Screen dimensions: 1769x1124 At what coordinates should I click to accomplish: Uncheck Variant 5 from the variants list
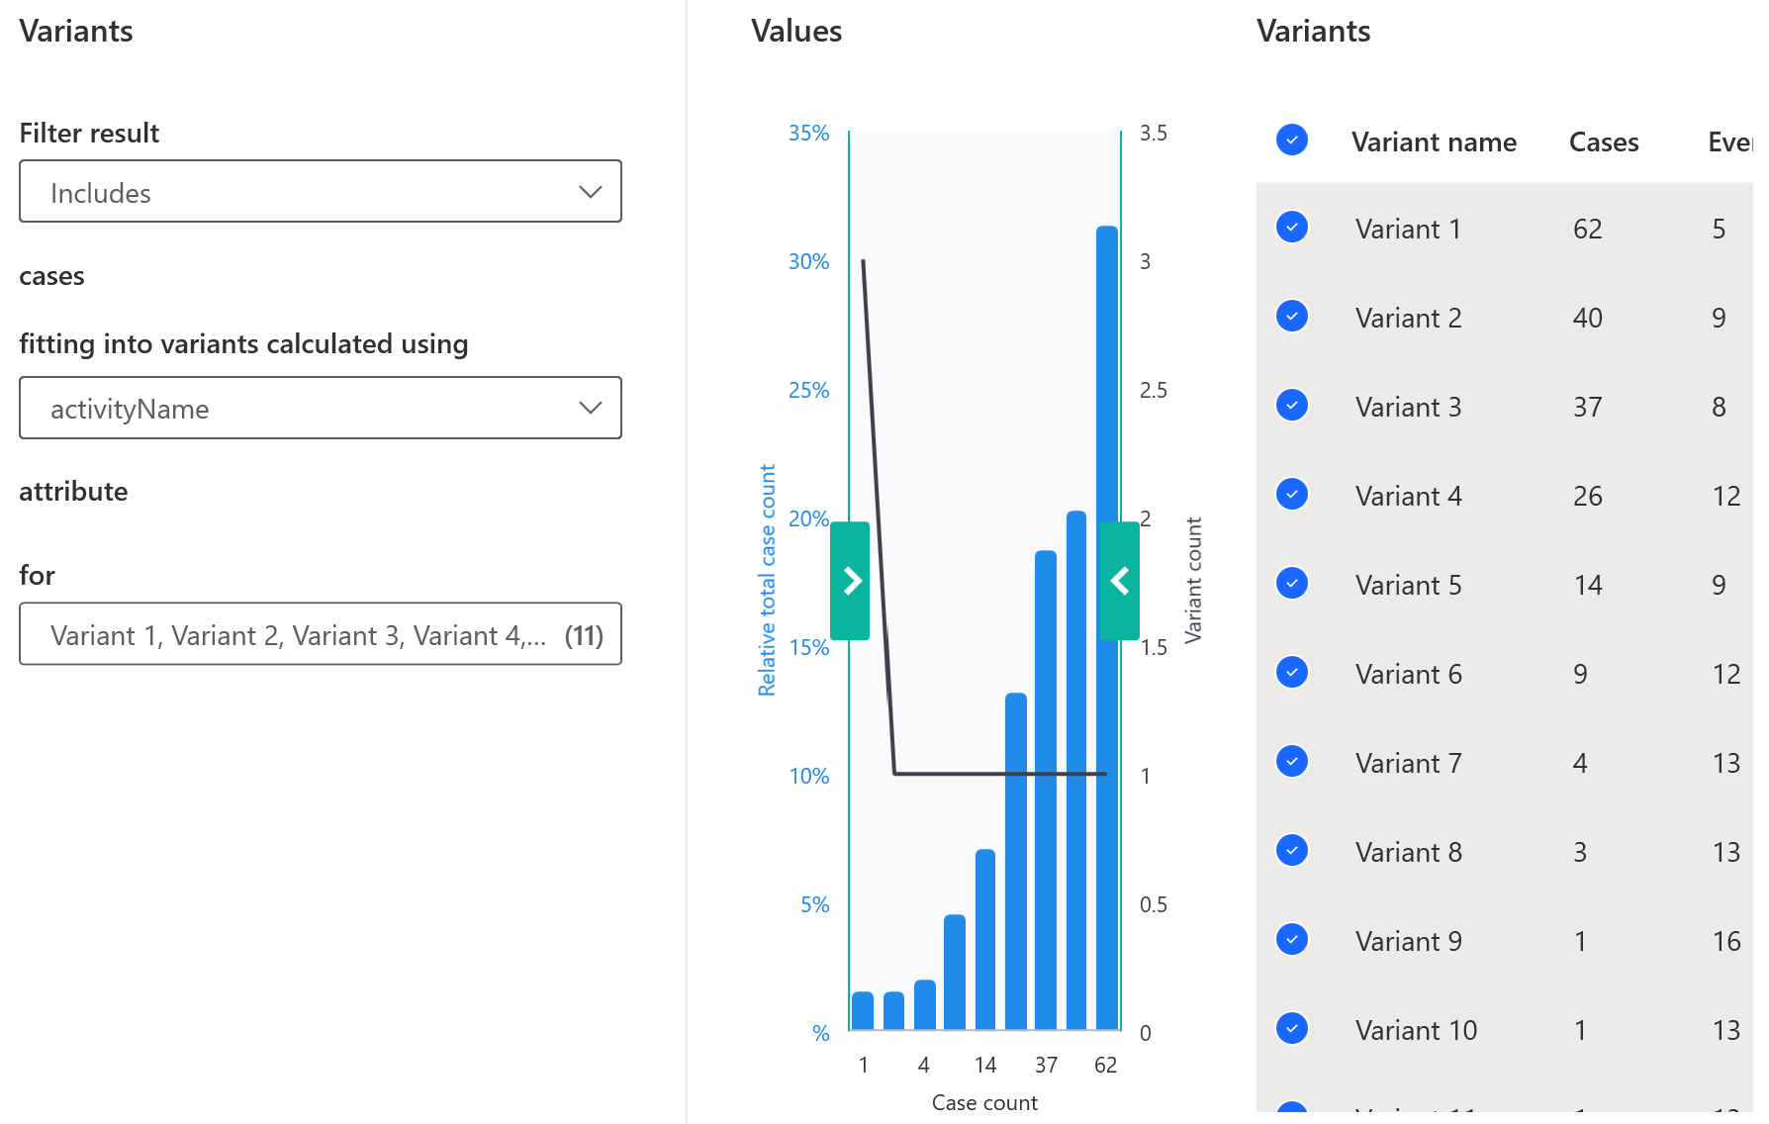coord(1291,584)
